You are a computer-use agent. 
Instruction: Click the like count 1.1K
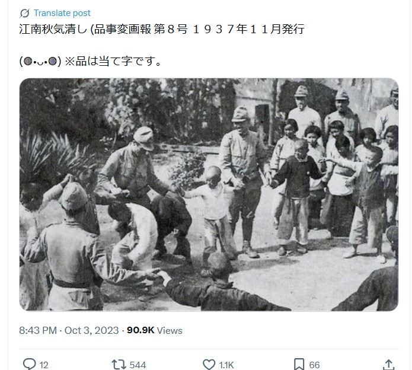(226, 365)
